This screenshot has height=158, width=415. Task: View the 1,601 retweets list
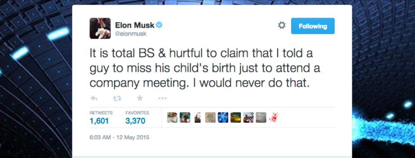[99, 121]
